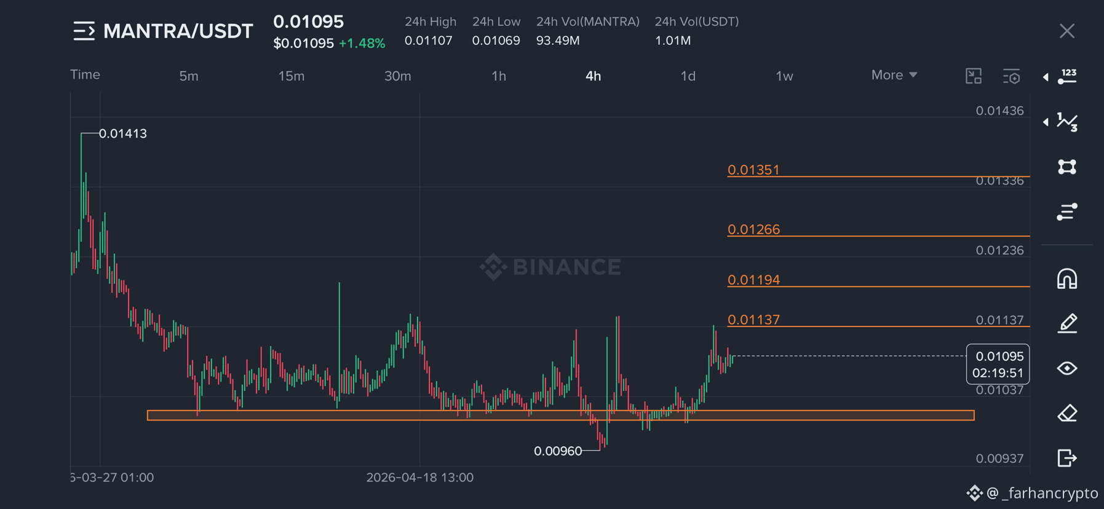Select the Time line chart view

click(85, 74)
